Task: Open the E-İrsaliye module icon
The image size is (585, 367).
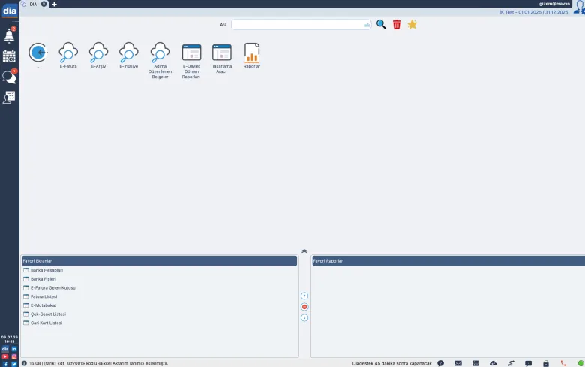Action: coord(129,53)
